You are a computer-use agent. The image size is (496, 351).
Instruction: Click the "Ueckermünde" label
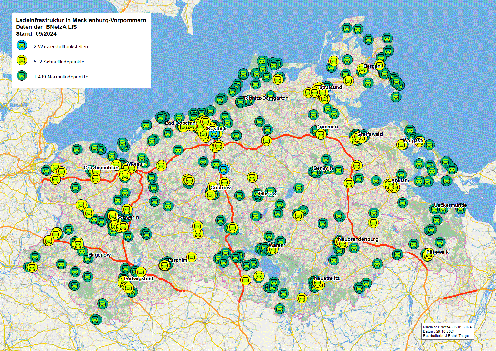(450, 205)
